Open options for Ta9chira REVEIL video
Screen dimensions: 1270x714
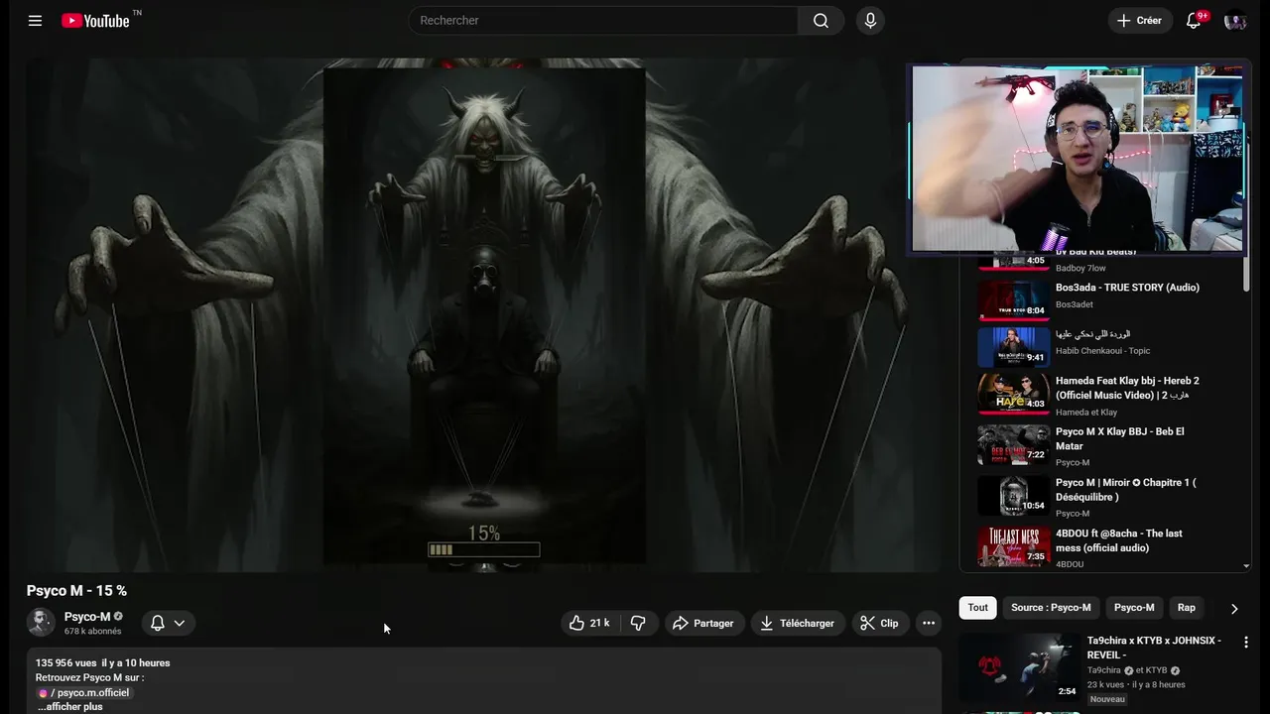pos(1246,642)
